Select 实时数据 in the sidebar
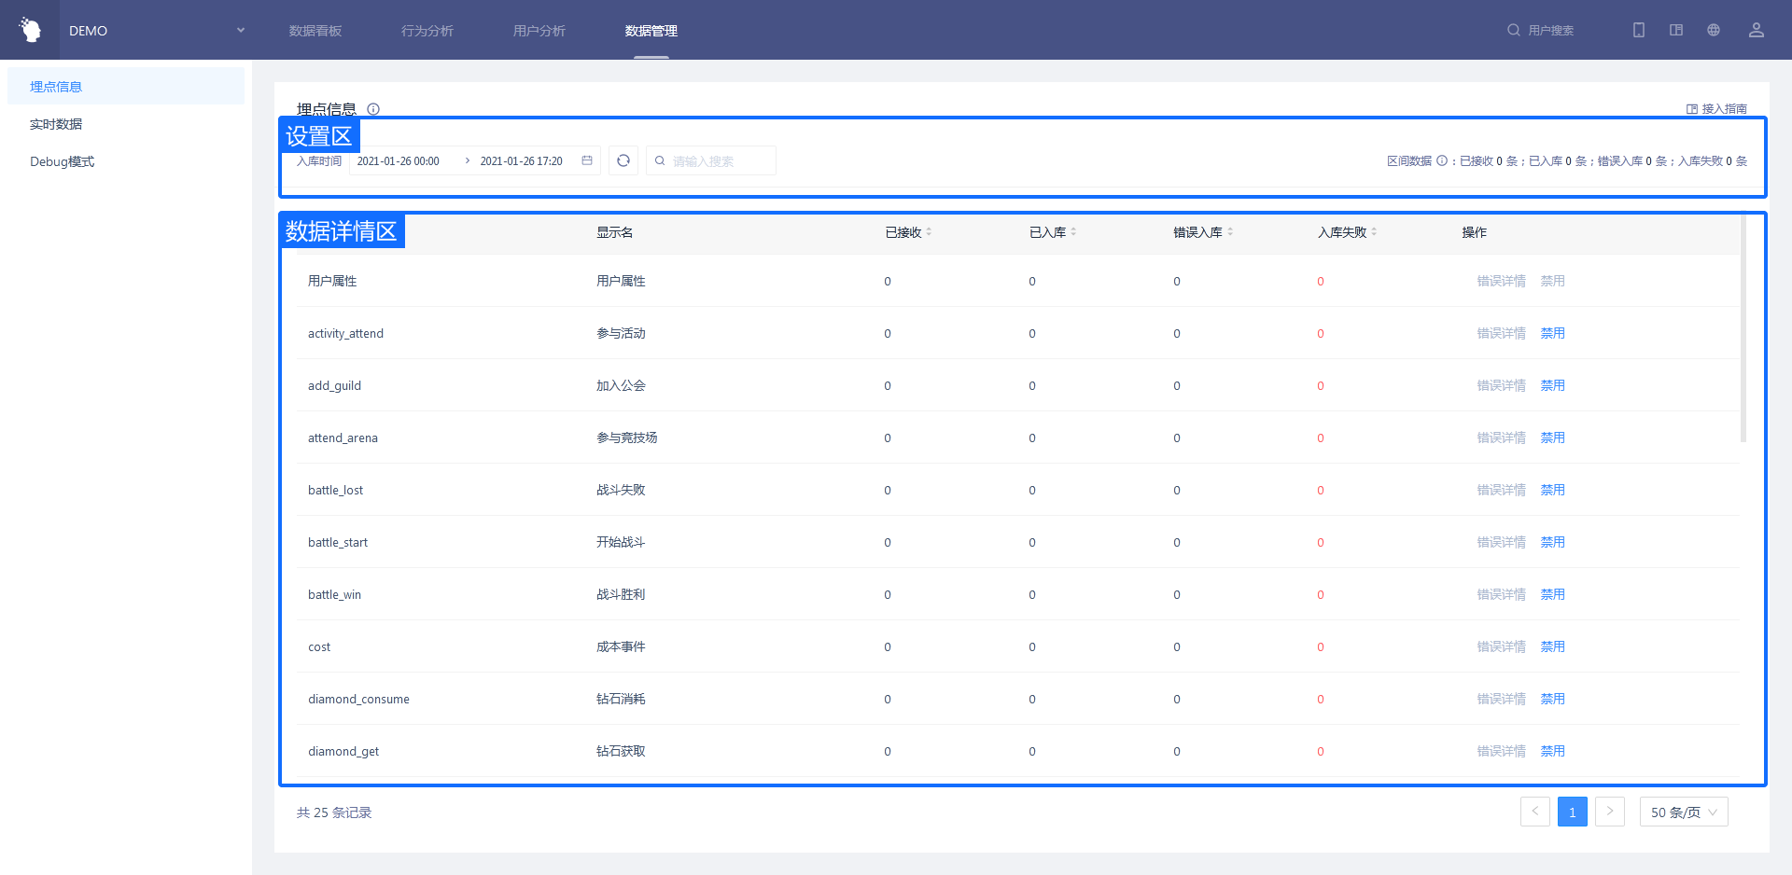 click(56, 124)
